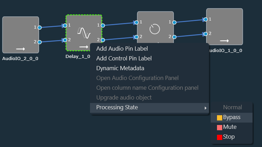Screen dimensions: 262x147
Task: Click output pin 1 of Delay block
Action: pyautogui.click(x=103, y=25)
